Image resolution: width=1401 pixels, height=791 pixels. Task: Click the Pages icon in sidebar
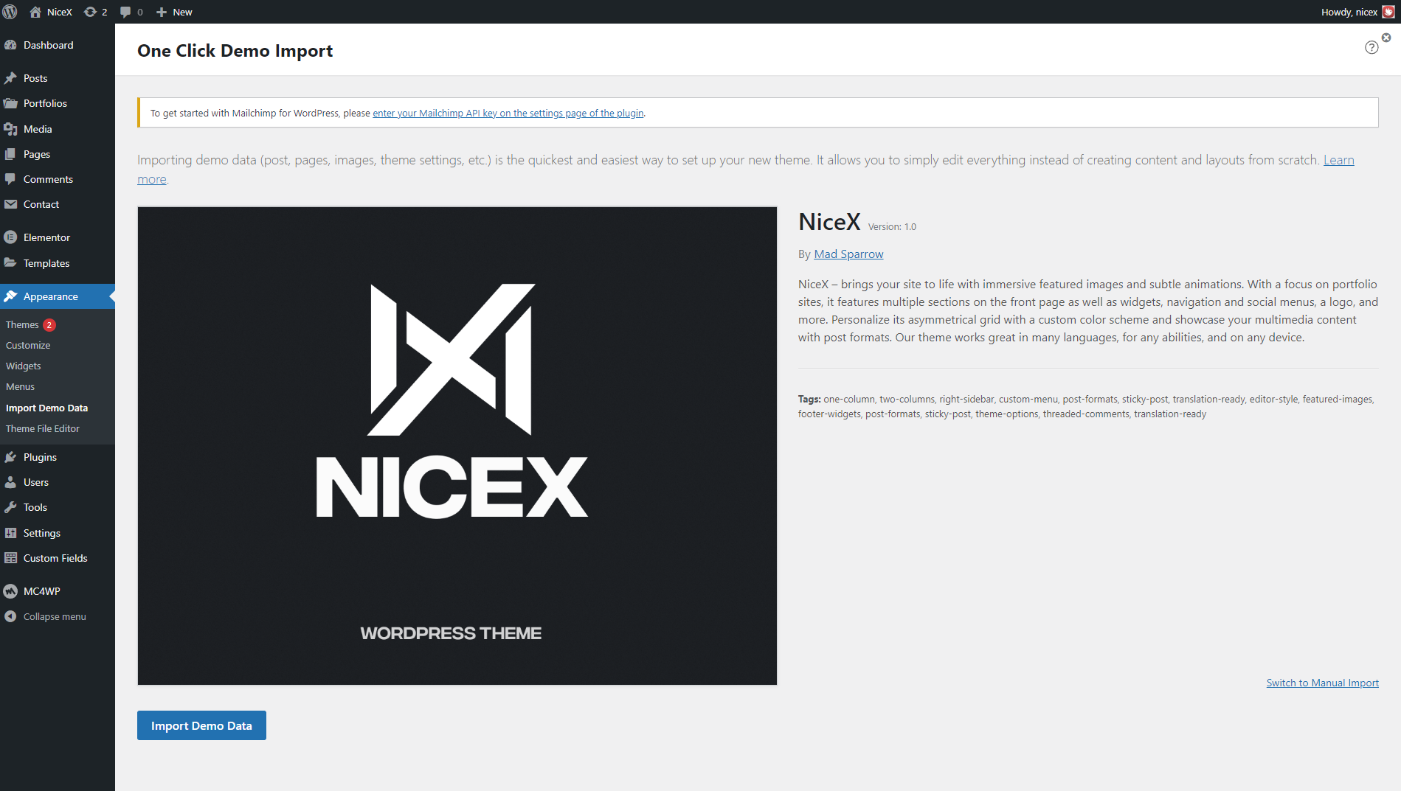coord(10,154)
